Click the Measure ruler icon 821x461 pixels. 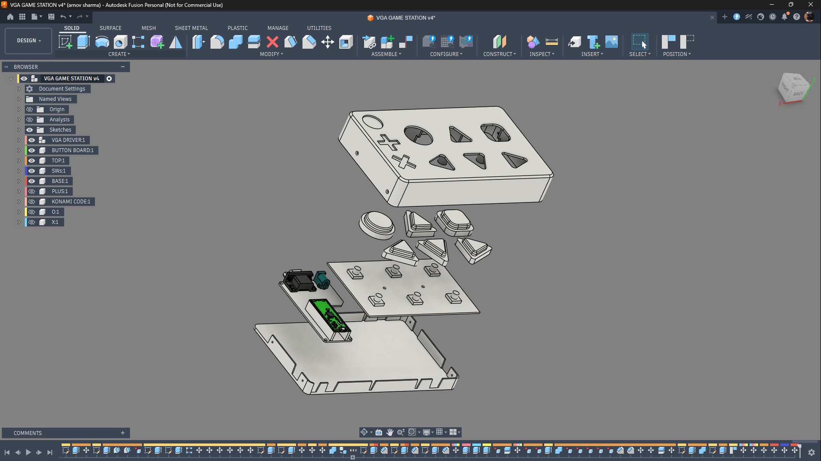(551, 42)
